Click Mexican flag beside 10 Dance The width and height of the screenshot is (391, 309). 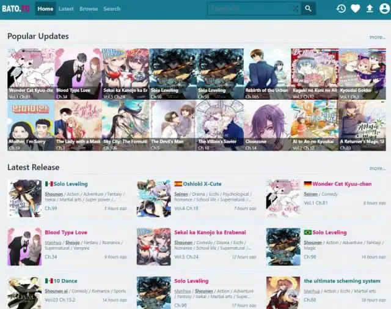point(49,281)
